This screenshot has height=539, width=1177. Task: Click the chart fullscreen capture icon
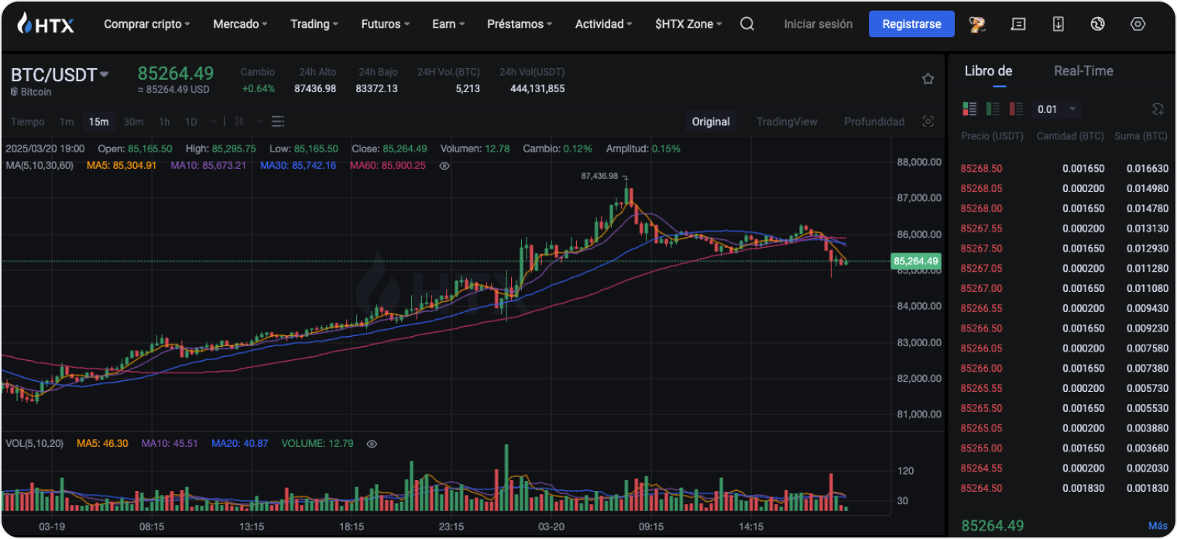[x=928, y=122]
